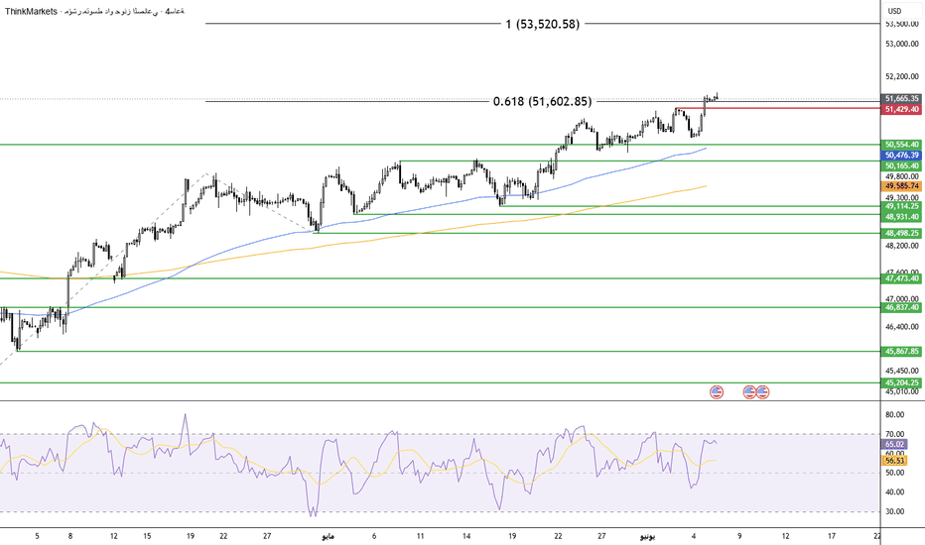The height and width of the screenshot is (545, 925).
Task: Click the blue 50,476.39 moving average label
Action: tap(902, 156)
